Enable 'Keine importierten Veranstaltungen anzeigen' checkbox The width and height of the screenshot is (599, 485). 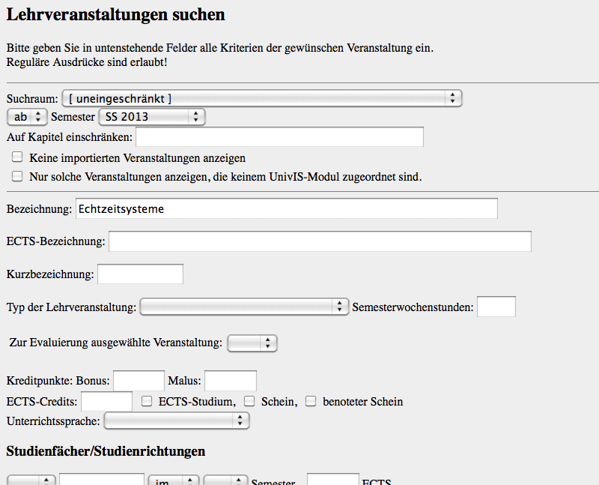coord(17,157)
